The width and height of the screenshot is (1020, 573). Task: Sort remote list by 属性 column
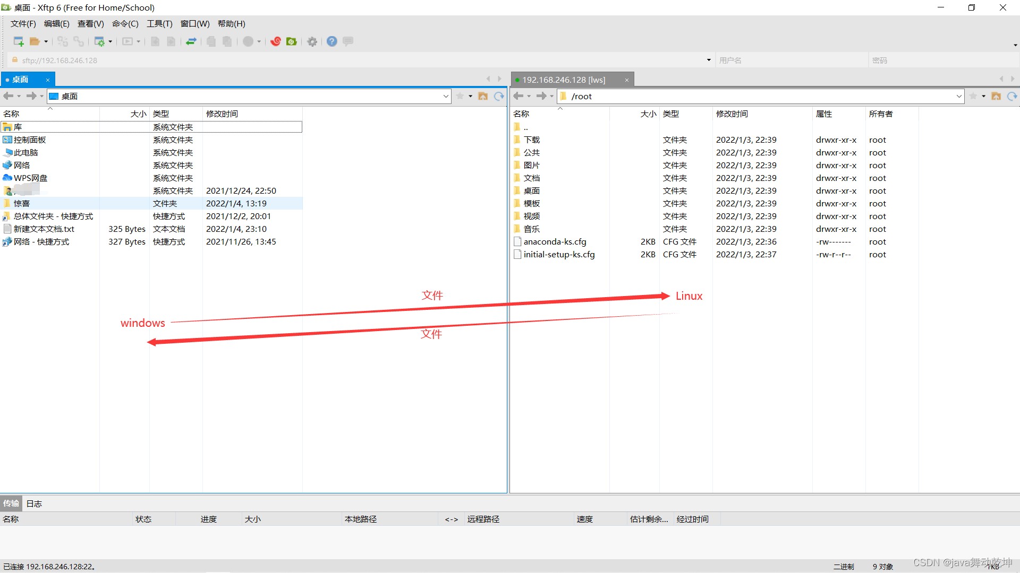[839, 114]
